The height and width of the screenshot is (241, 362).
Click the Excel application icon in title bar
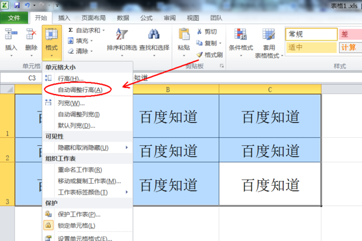4,5
